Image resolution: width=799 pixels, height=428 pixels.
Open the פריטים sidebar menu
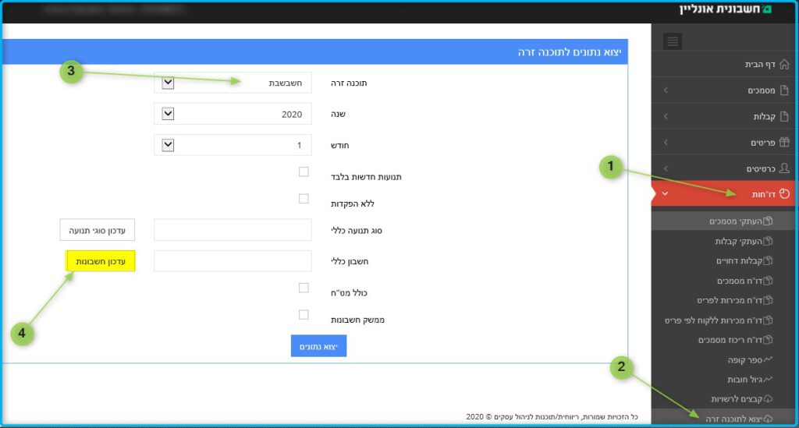[723, 142]
